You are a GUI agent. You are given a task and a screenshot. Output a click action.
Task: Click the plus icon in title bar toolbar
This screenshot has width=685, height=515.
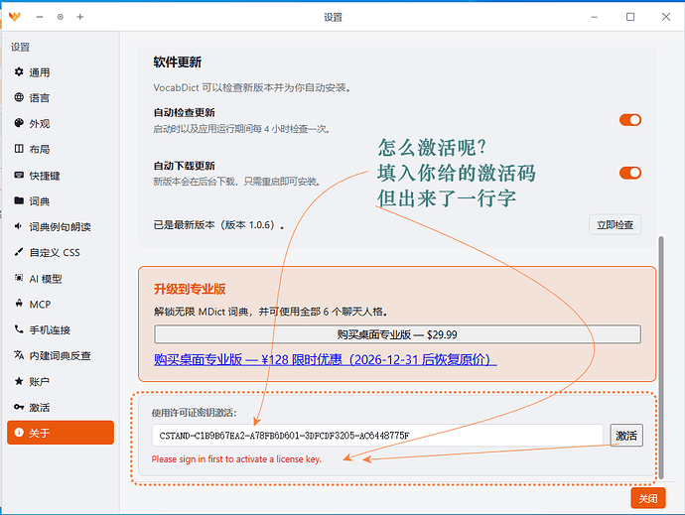[x=80, y=17]
